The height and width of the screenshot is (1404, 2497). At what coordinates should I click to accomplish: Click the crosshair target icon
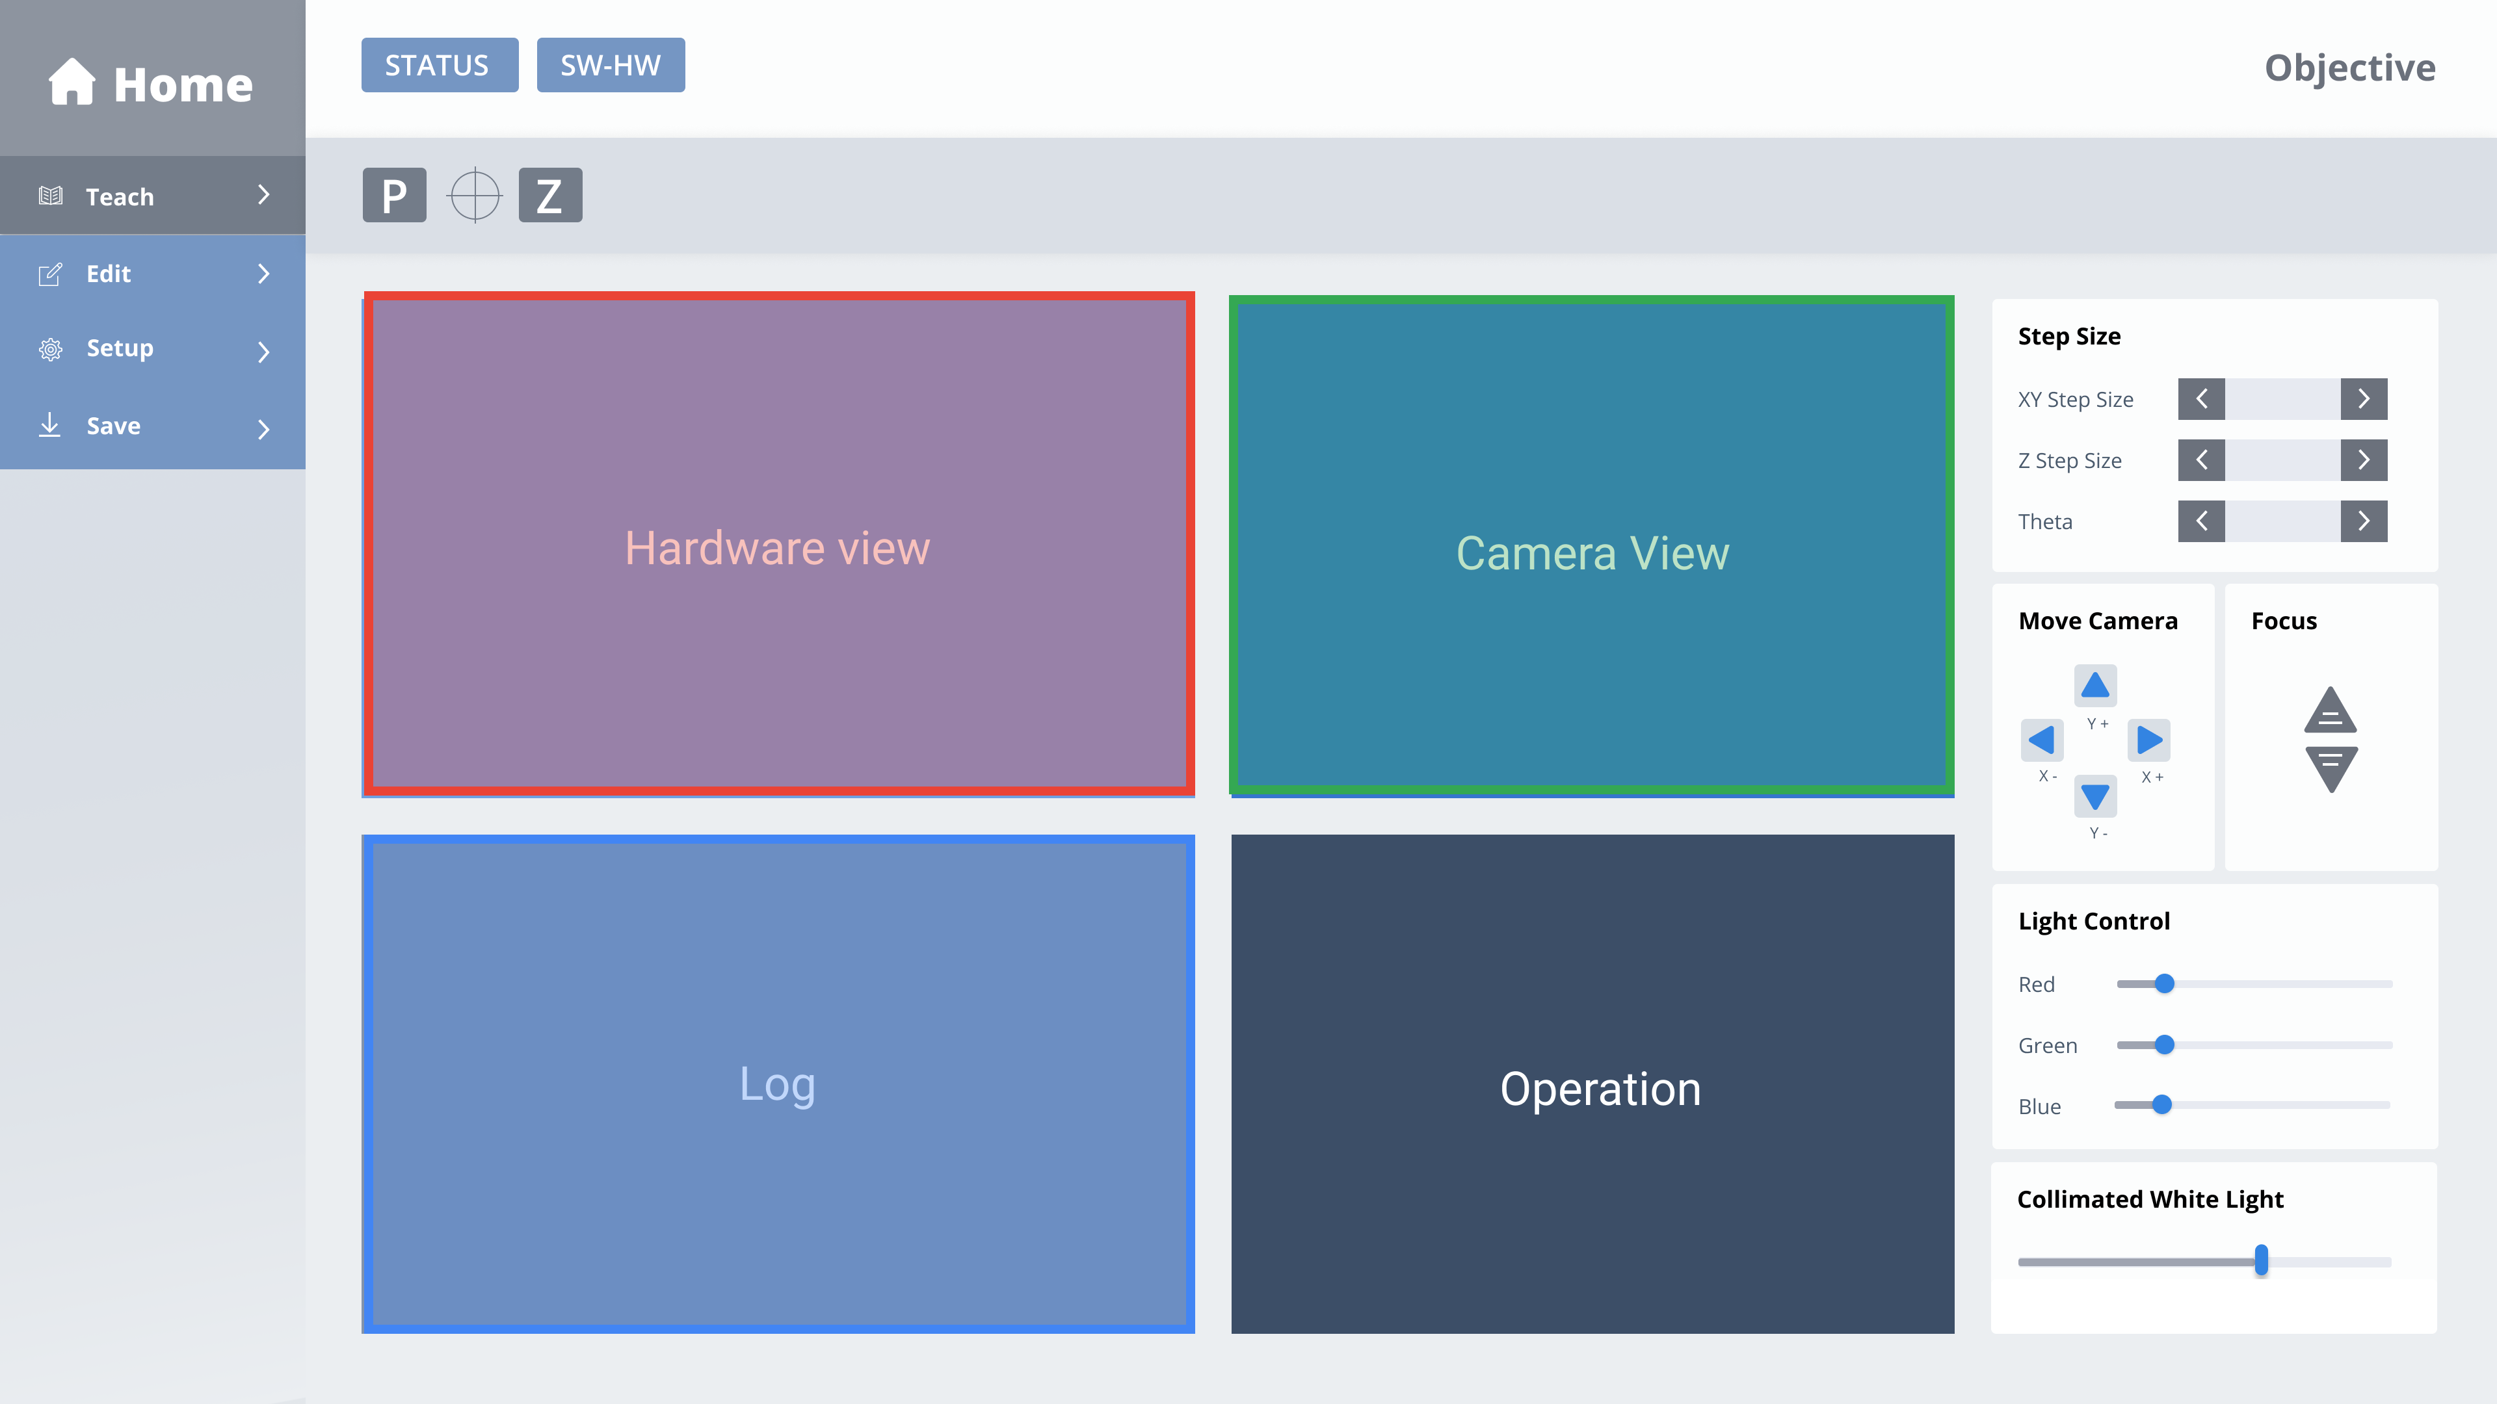(474, 196)
